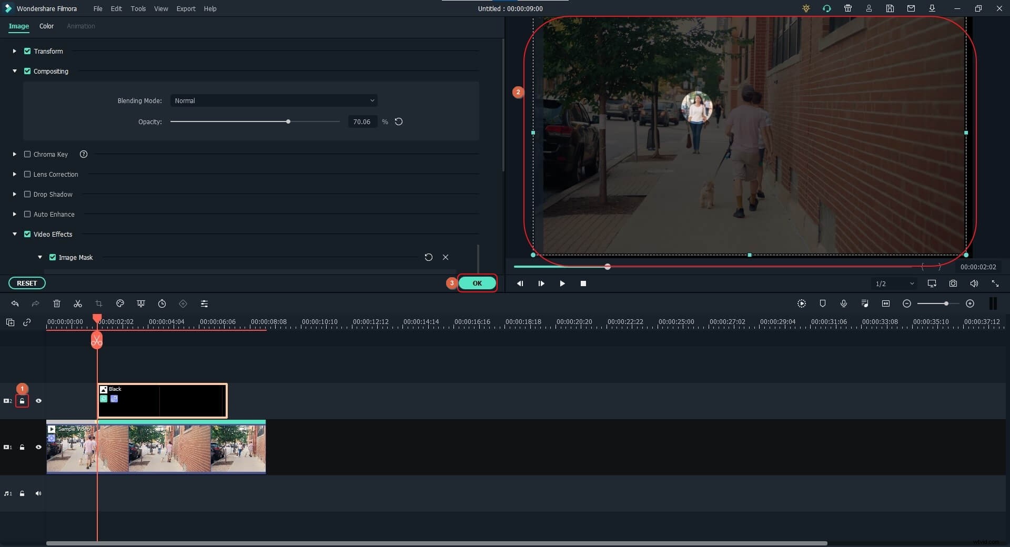Open the playback quality 1/2 dropdown
This screenshot has height=547, width=1010.
tap(893, 283)
